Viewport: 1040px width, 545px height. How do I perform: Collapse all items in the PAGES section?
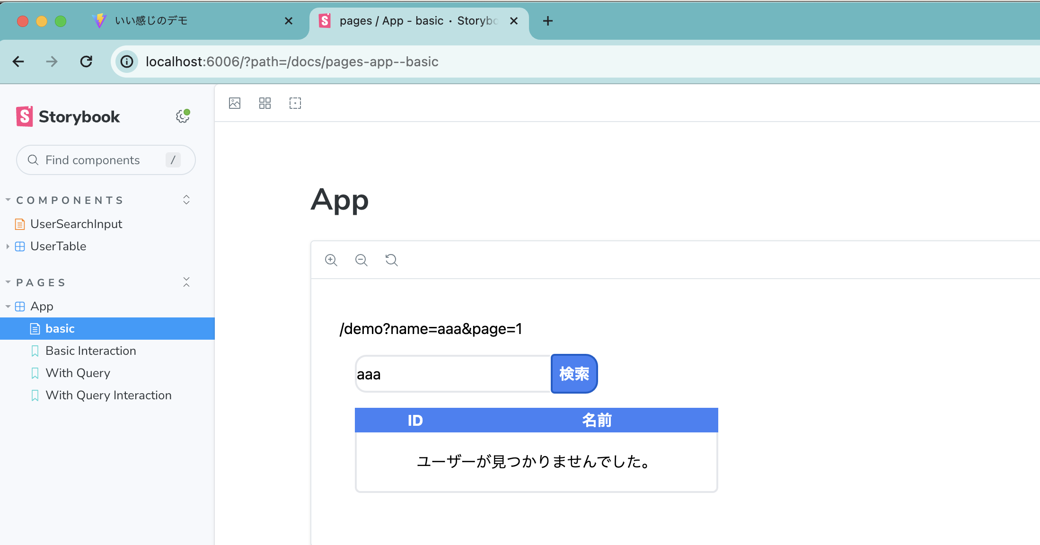pyautogui.click(x=186, y=282)
